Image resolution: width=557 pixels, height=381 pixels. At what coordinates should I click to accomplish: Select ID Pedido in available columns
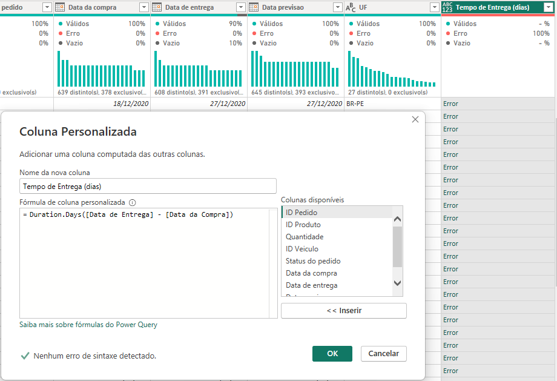[x=337, y=212]
